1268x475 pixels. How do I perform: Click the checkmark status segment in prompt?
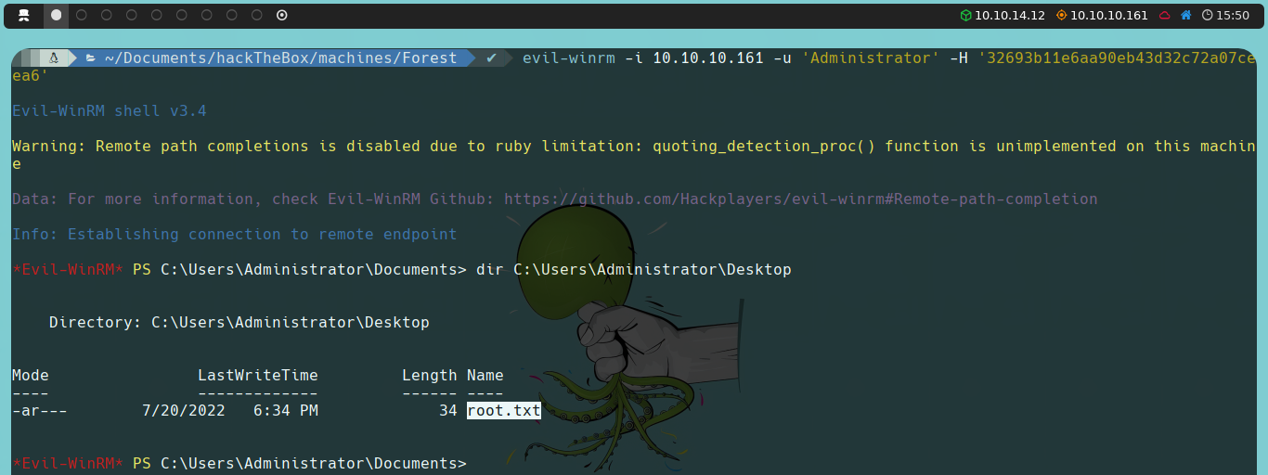[x=491, y=58]
